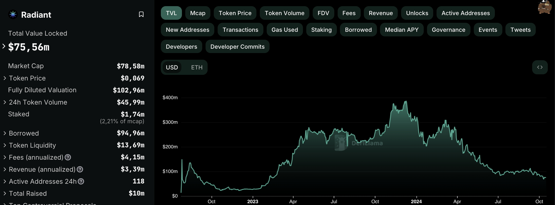This screenshot has height=205, width=555.
Task: Toggle Borrowed chart metric
Action: pyautogui.click(x=358, y=30)
